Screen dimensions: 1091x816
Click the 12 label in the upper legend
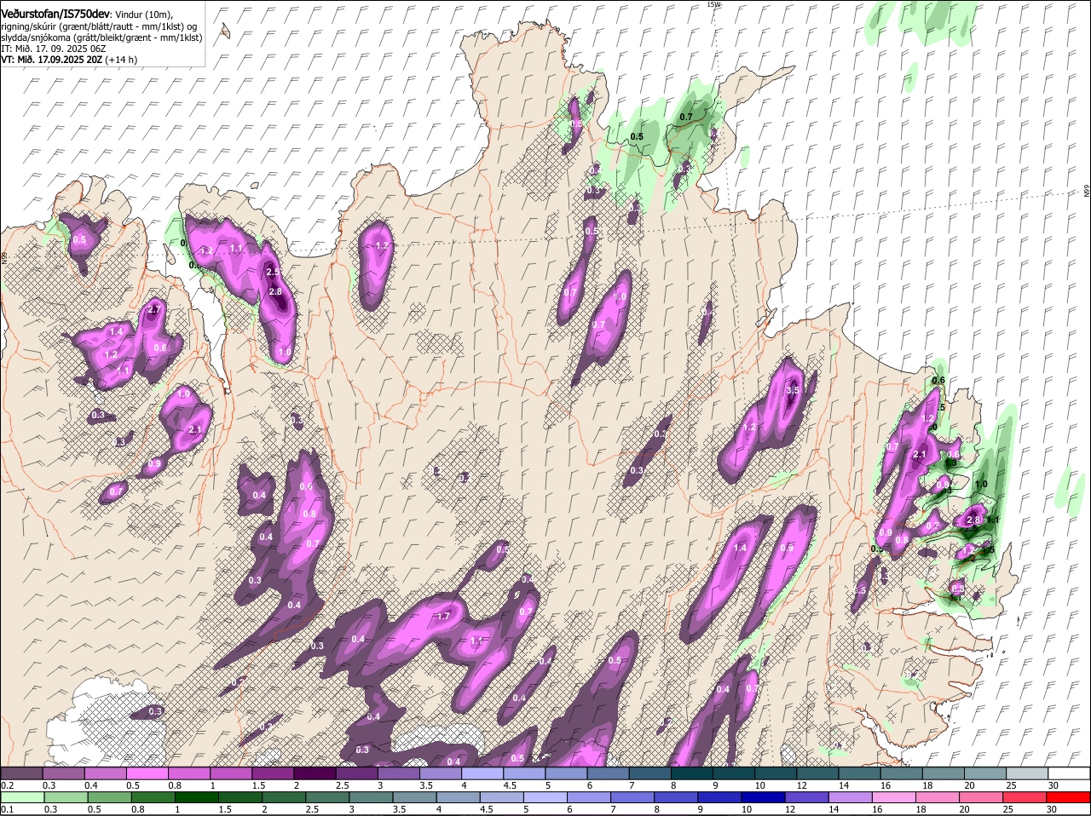point(802,784)
